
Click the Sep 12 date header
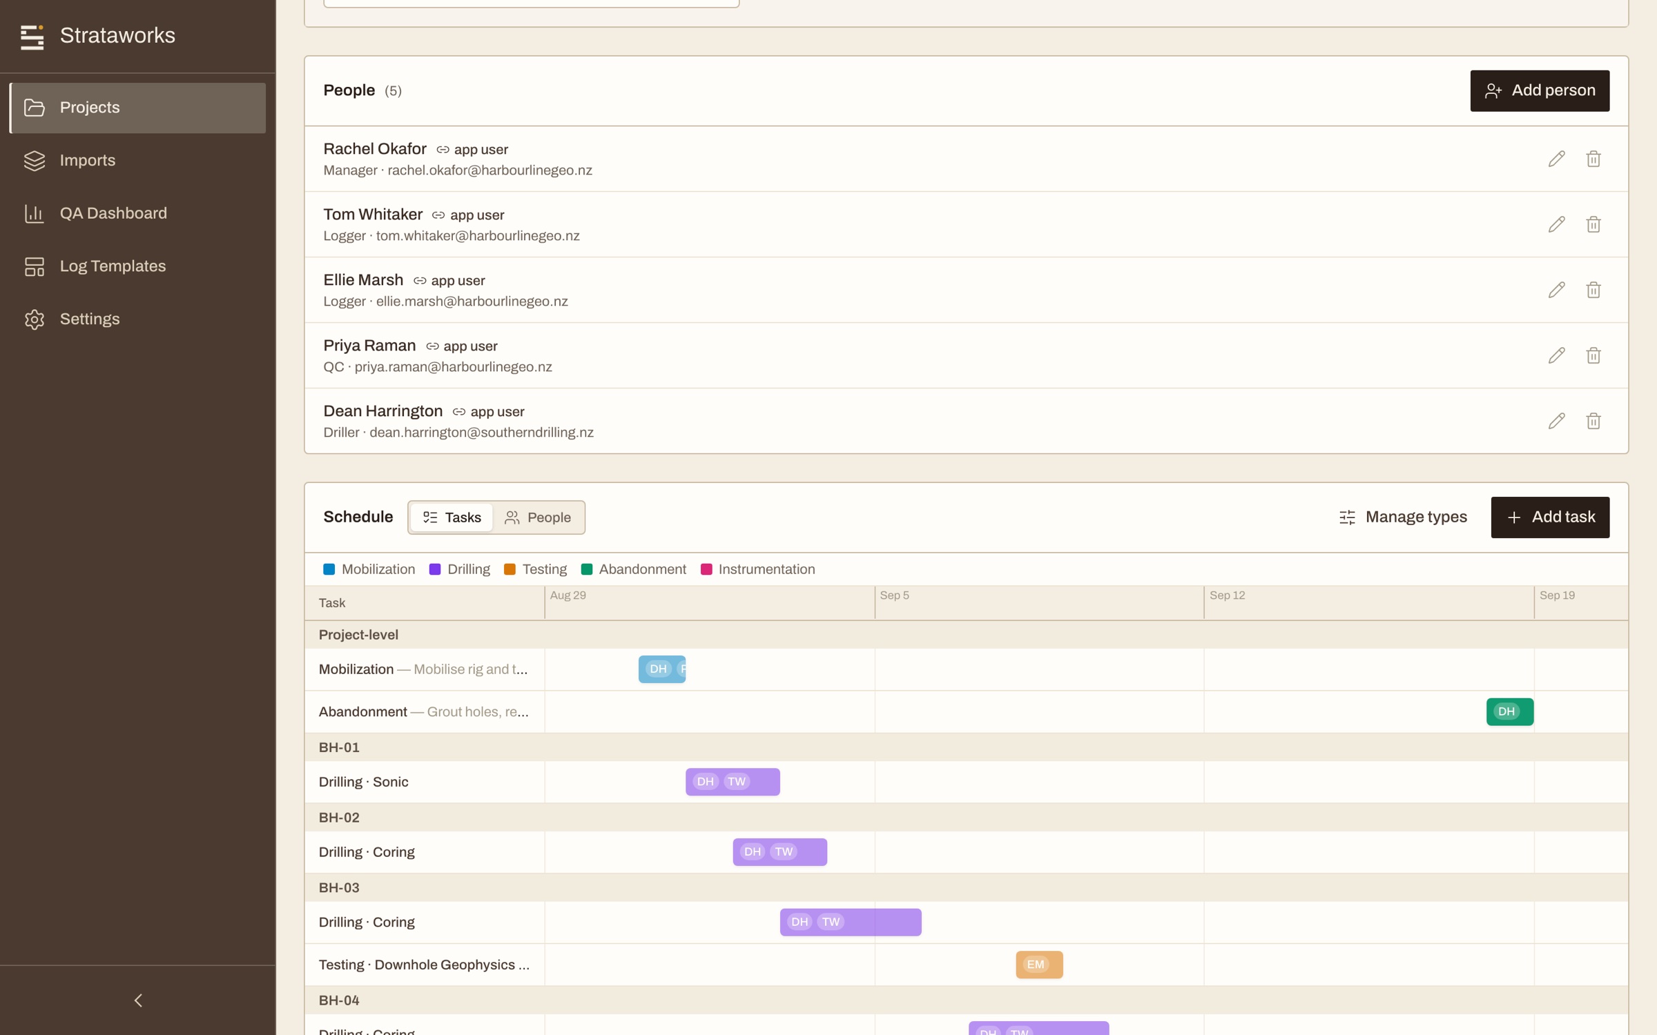(x=1227, y=595)
